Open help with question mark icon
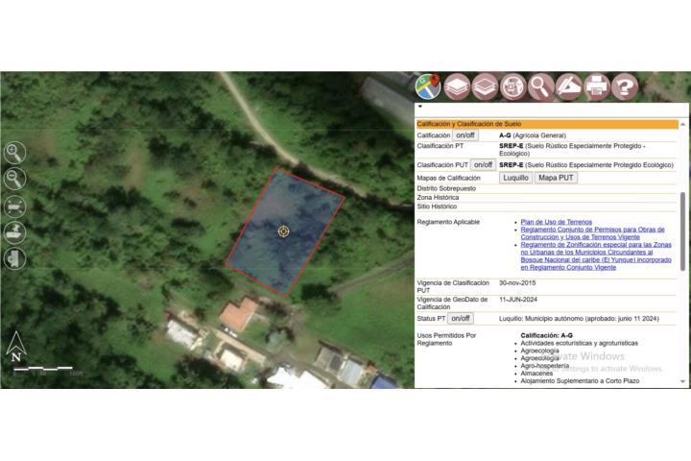The width and height of the screenshot is (691, 461). point(625,86)
